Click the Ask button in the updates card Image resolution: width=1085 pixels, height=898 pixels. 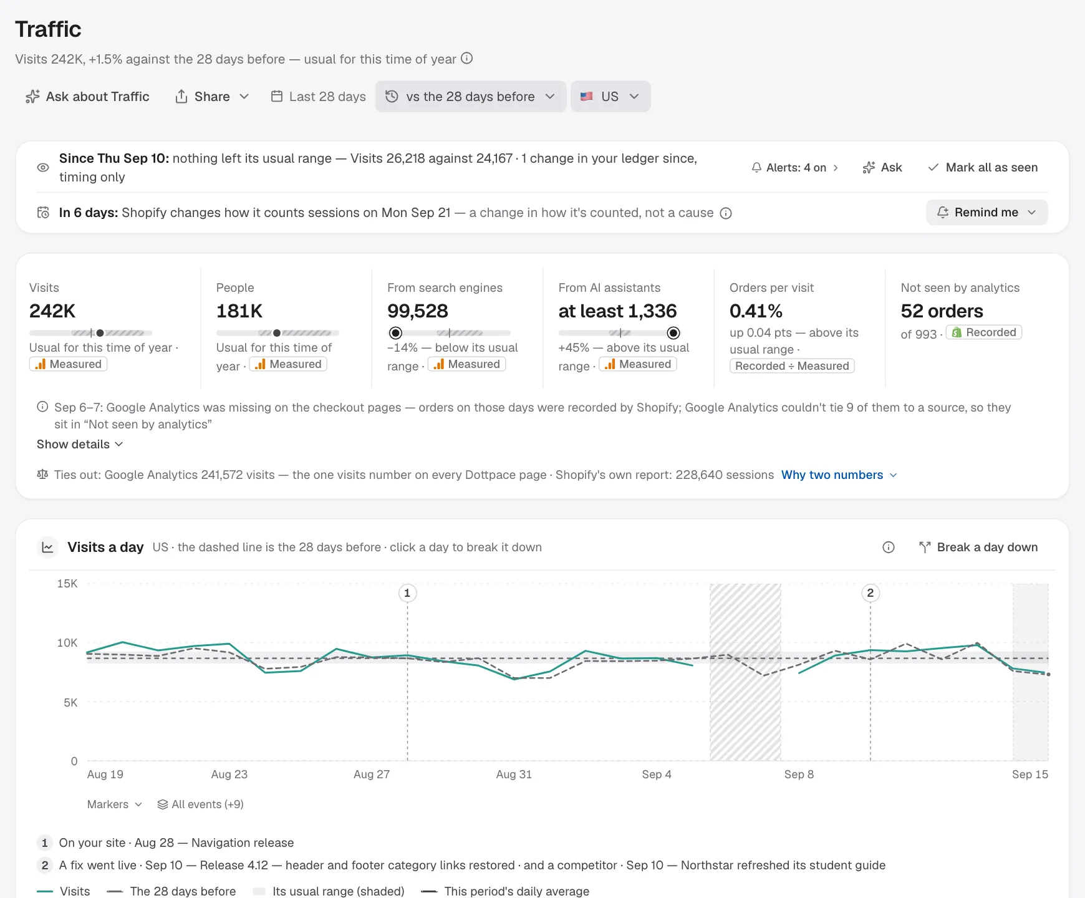coord(882,168)
